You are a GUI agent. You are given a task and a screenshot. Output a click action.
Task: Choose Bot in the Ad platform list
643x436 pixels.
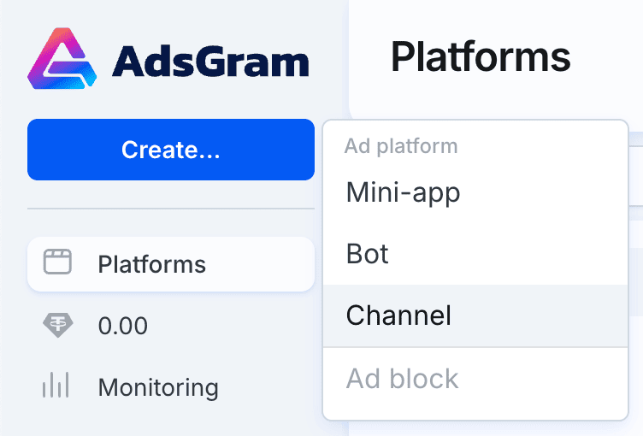coord(475,254)
